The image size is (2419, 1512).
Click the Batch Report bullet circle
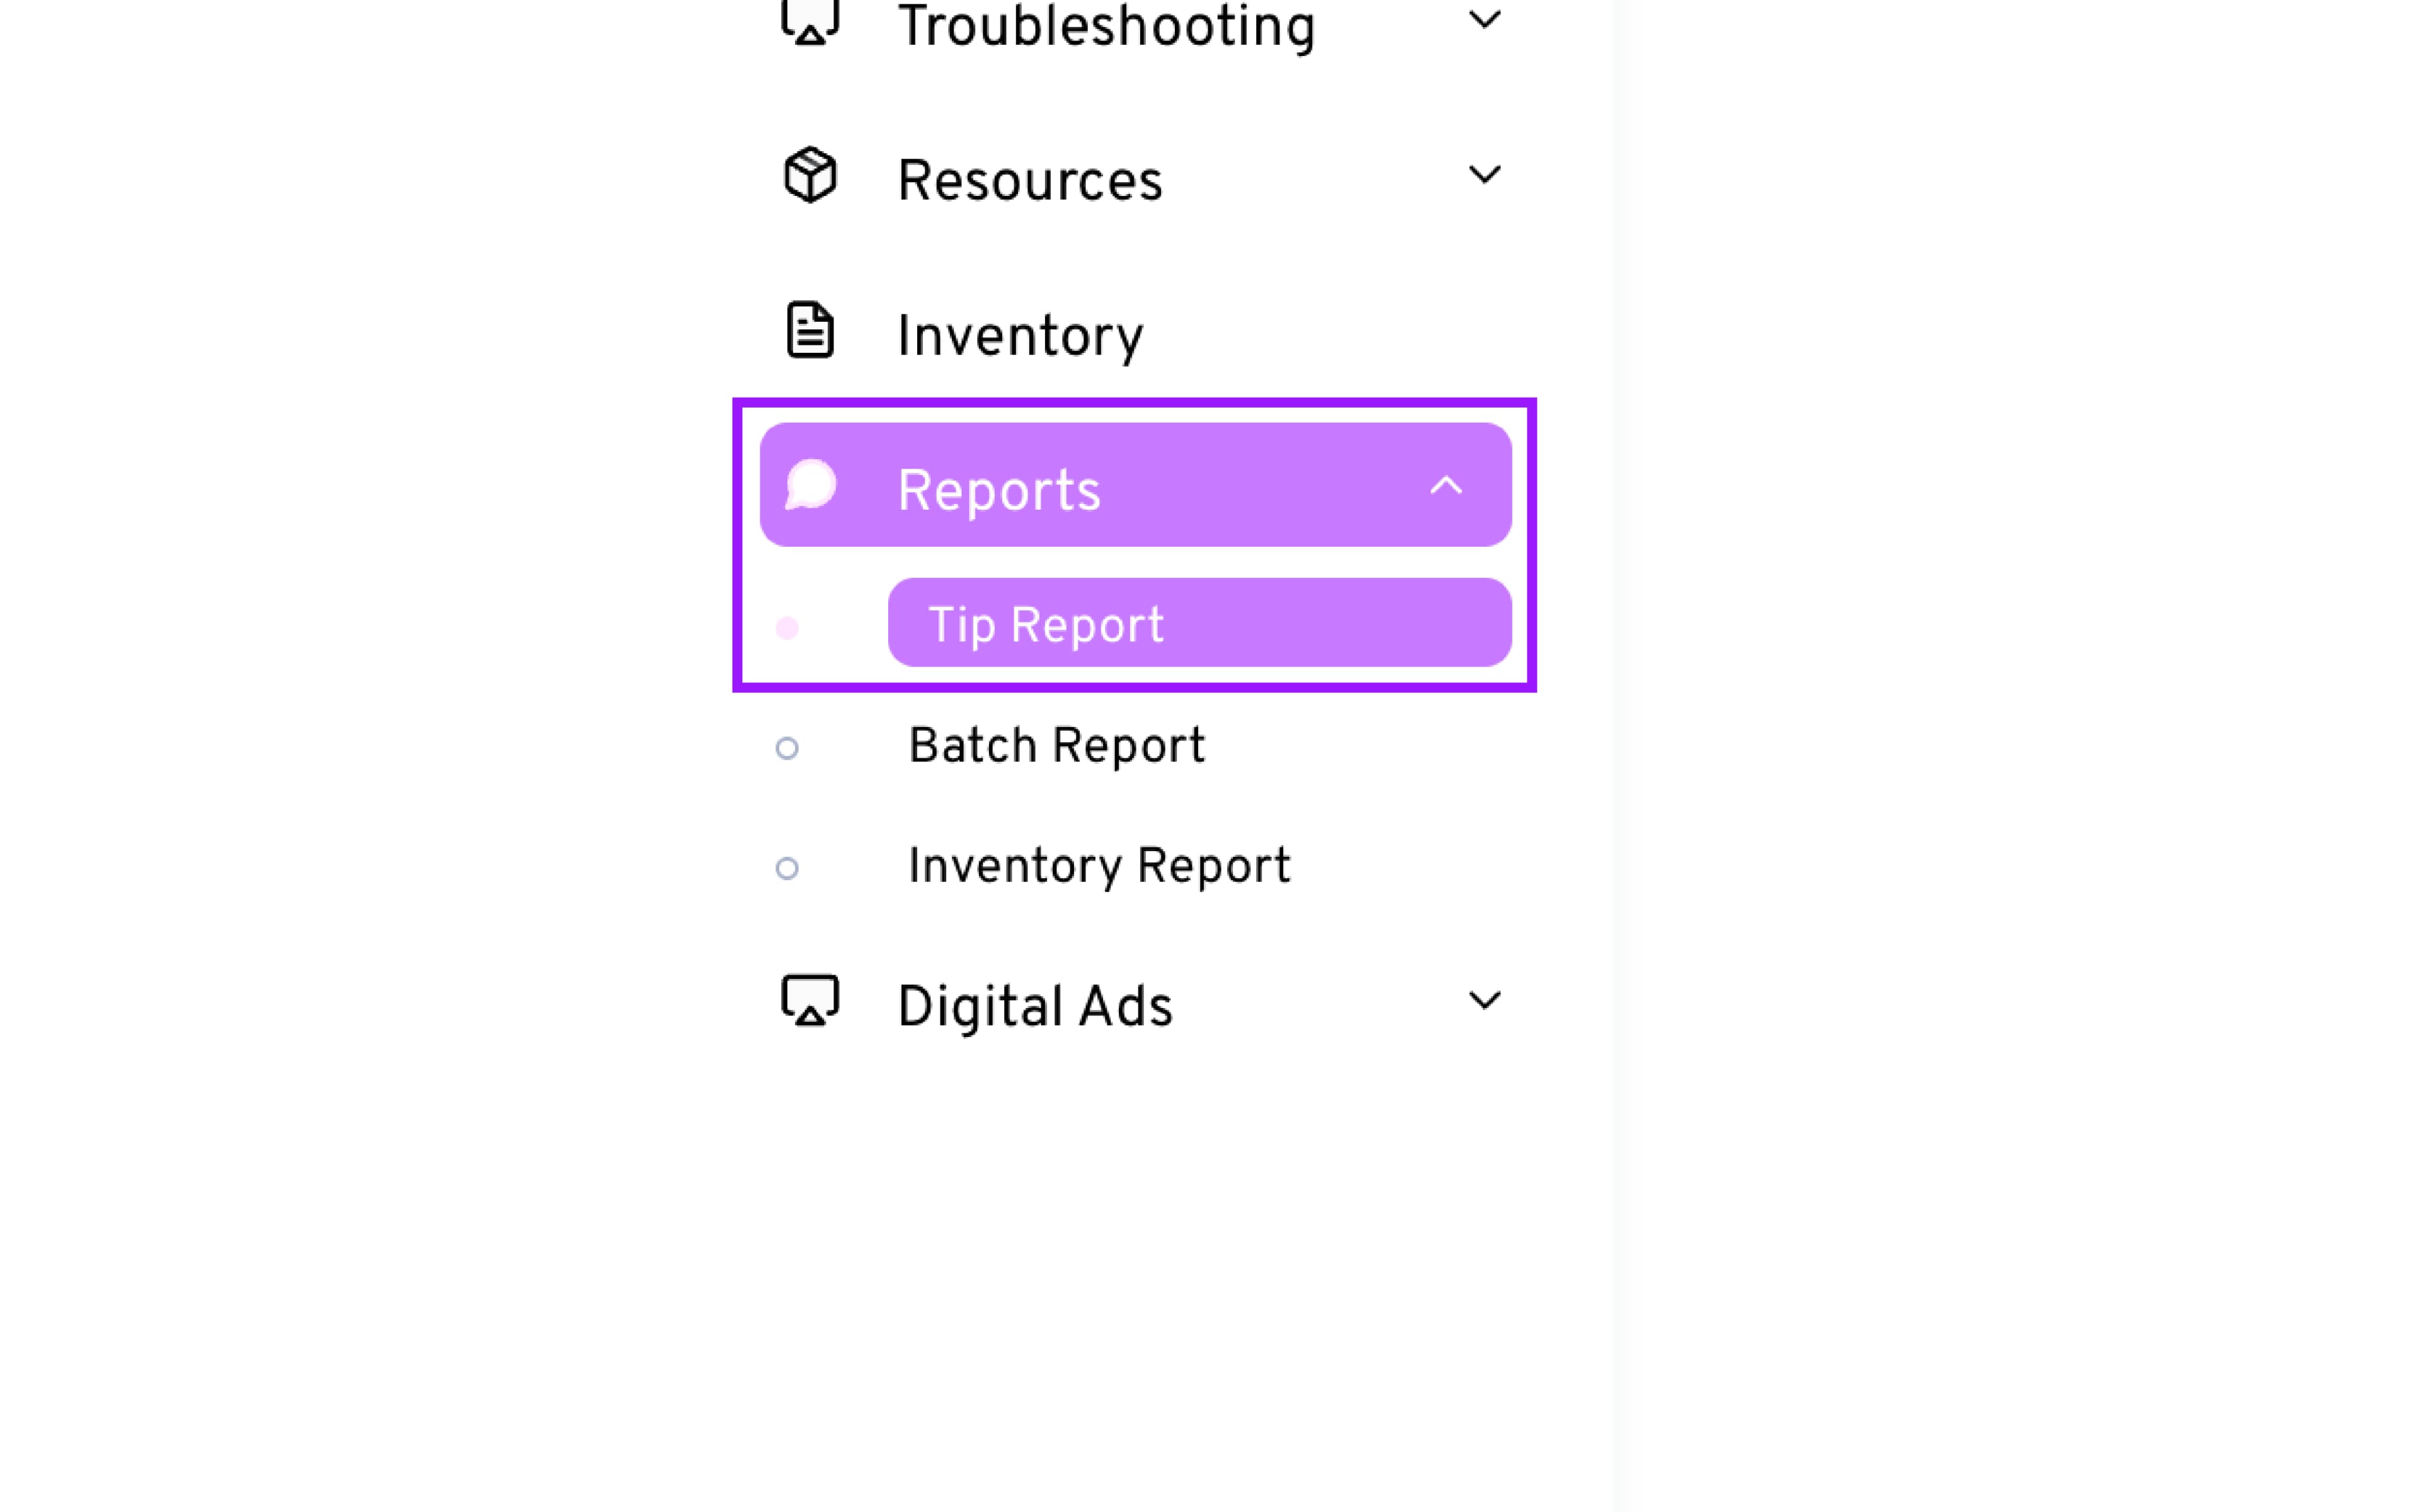click(787, 748)
